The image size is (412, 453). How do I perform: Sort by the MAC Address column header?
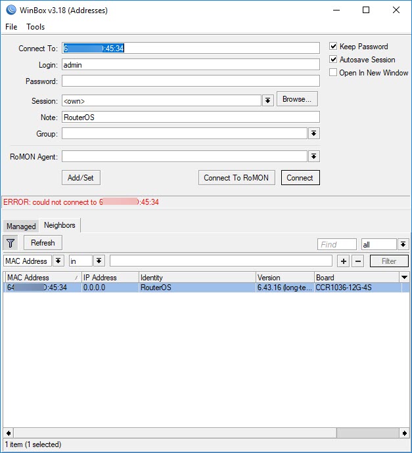[43, 277]
